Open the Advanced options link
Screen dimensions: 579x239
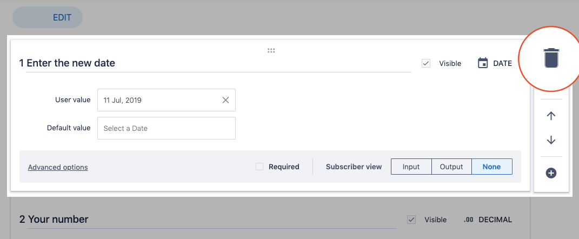(x=58, y=167)
